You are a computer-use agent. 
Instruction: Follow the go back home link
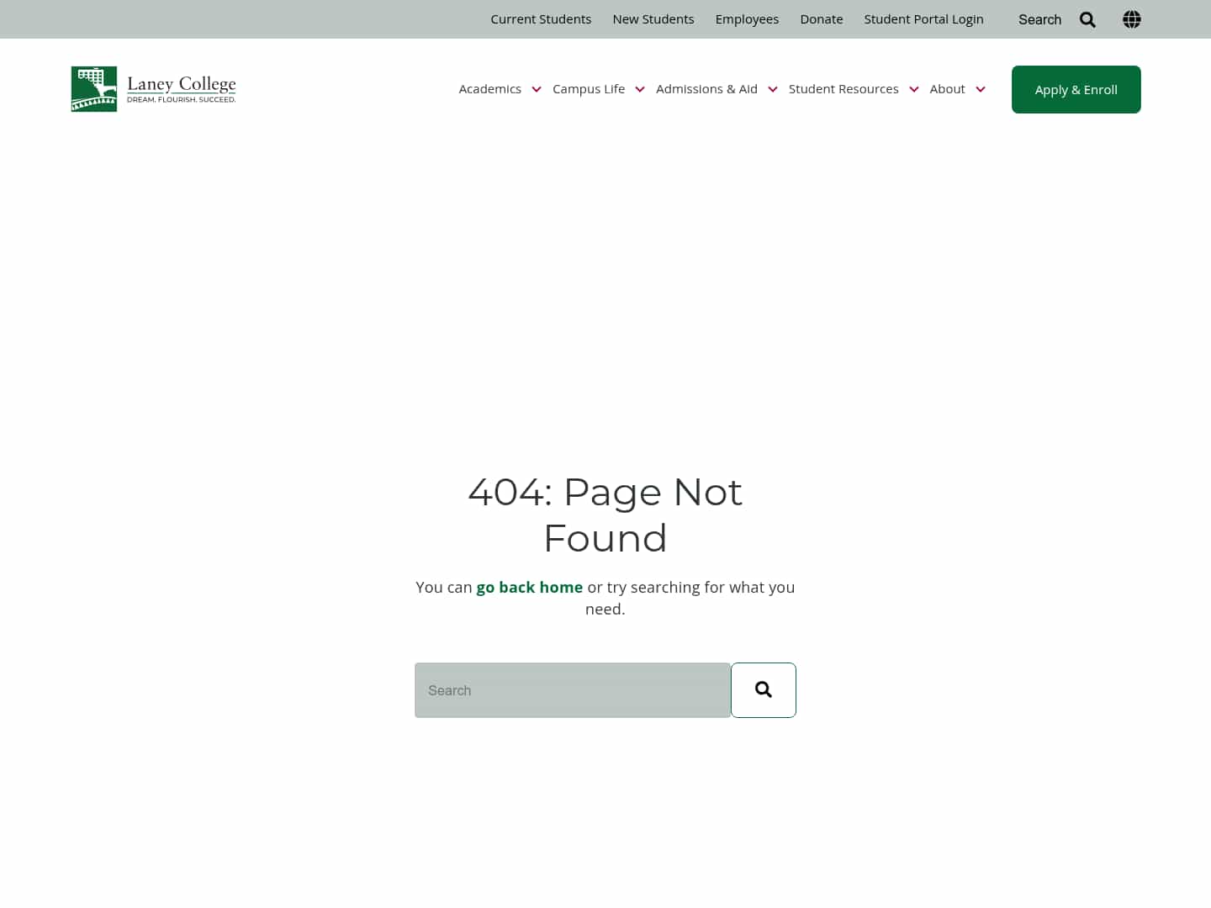529,587
